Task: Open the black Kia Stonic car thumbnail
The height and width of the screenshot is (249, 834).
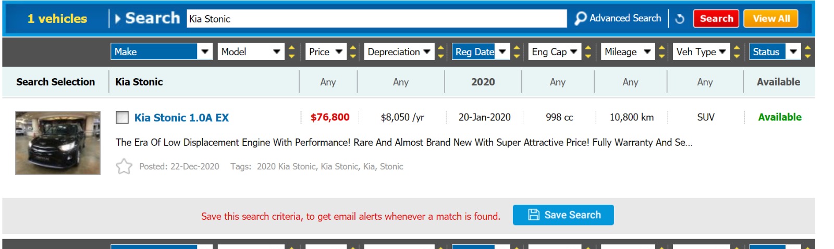Action: [58, 143]
